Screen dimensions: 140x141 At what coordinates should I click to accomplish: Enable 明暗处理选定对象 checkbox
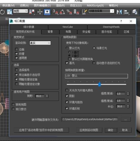(x=16, y=84)
